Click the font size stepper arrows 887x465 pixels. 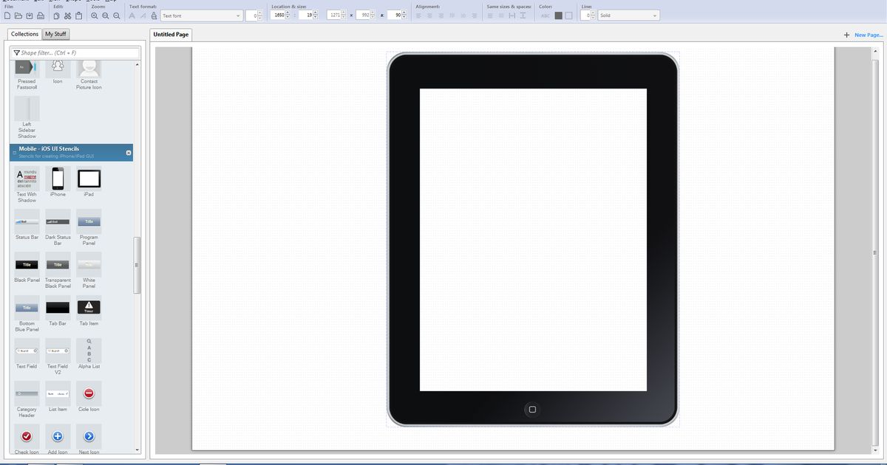pos(259,15)
